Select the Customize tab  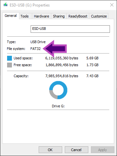99,16
